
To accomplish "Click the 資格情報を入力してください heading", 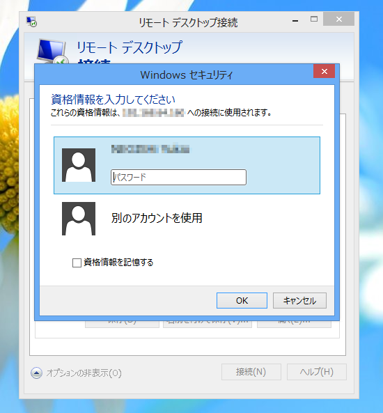I will pyautogui.click(x=113, y=100).
